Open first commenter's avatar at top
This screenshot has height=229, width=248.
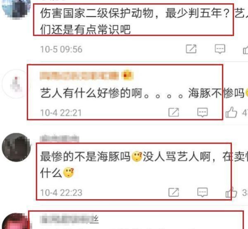16,8
